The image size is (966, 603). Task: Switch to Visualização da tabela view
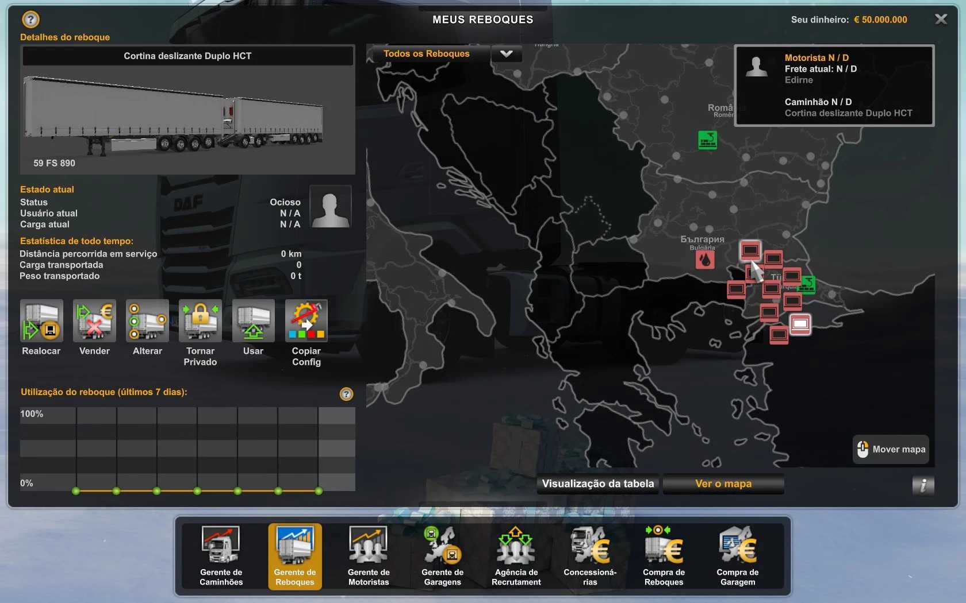[597, 484]
